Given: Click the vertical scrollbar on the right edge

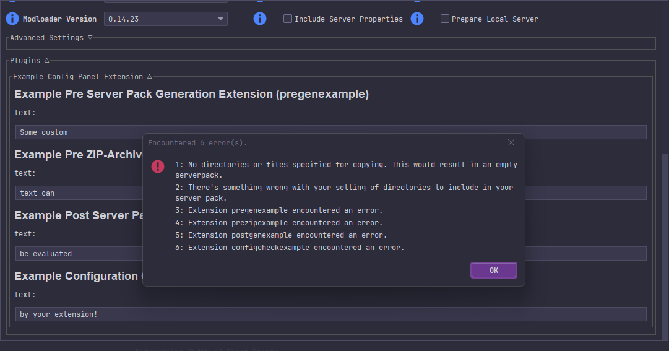Looking at the screenshot, I should click(665, 248).
